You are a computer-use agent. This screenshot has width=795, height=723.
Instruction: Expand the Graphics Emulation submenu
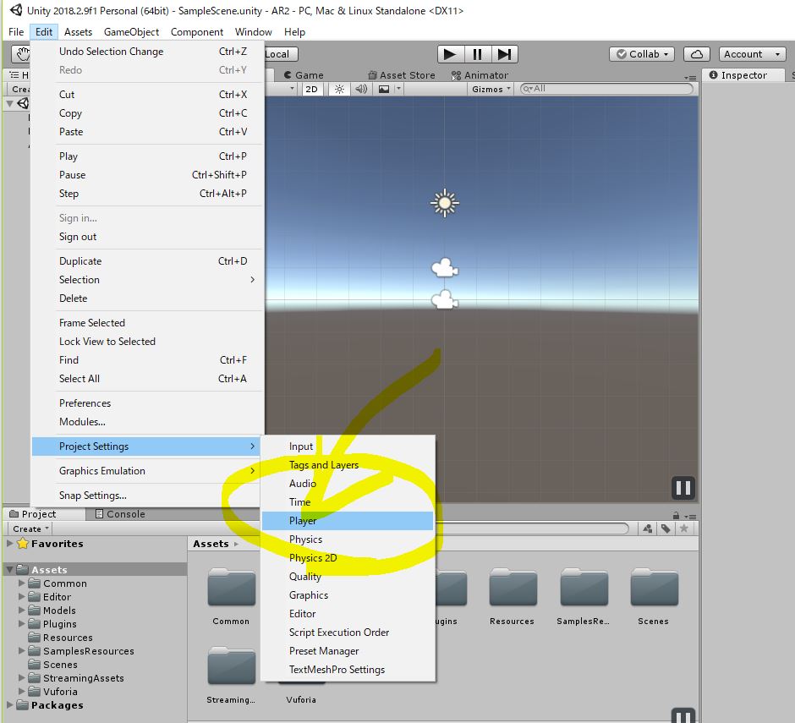[147, 471]
